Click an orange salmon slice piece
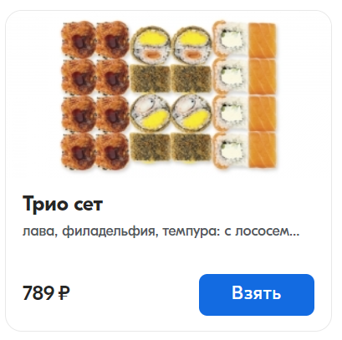The width and height of the screenshot is (342, 340). pos(263,40)
